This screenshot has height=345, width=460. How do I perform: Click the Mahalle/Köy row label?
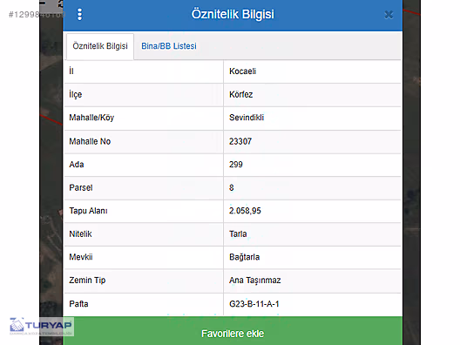point(91,118)
